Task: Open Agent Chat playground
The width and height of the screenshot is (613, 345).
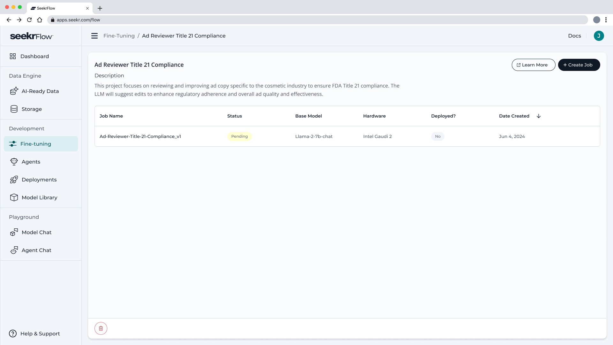Action: [41, 250]
